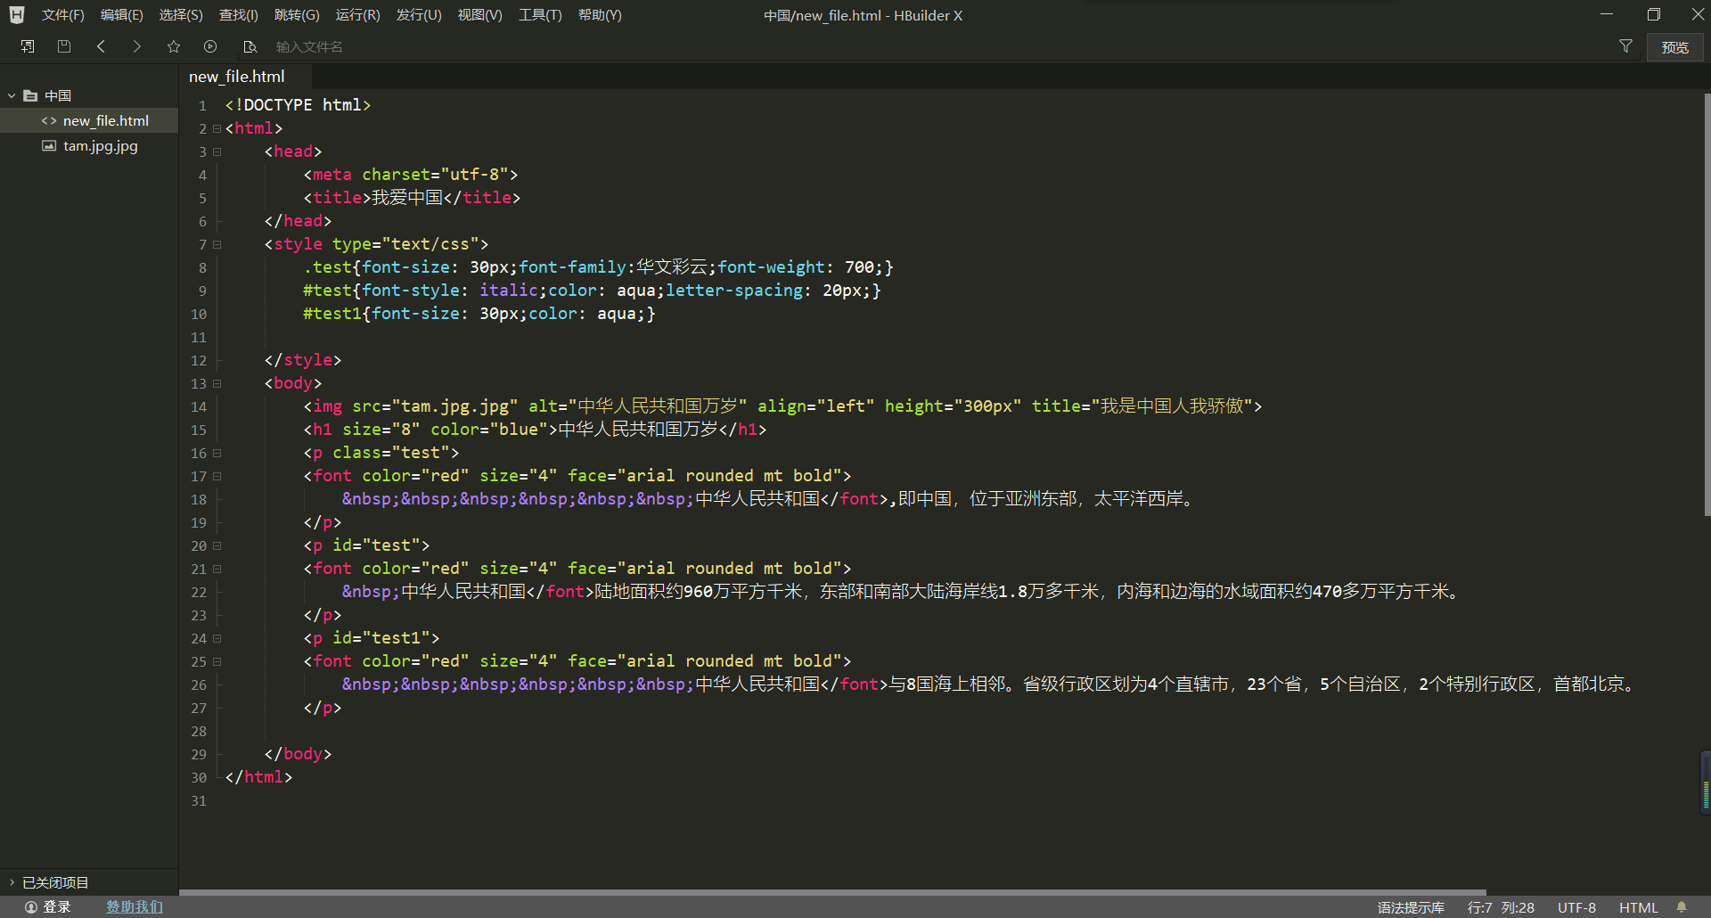This screenshot has height=918, width=1711.
Task: Fold the font tag at line 25
Action: [x=217, y=661]
